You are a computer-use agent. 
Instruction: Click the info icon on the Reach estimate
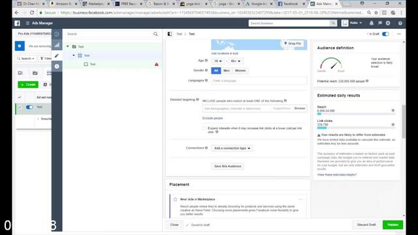point(393,110)
